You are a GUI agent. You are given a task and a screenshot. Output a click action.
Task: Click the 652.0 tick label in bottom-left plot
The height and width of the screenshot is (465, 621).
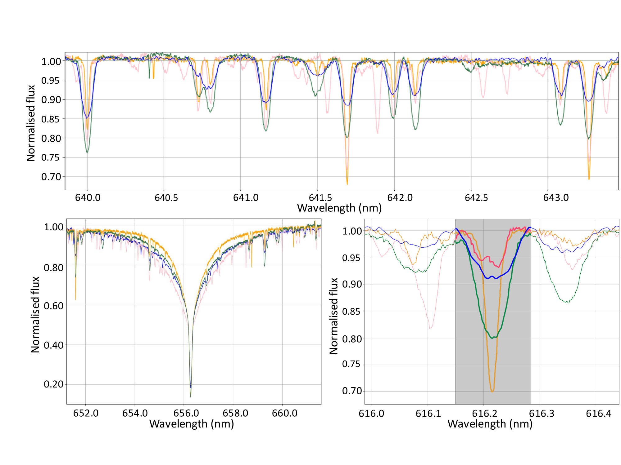[x=86, y=413]
